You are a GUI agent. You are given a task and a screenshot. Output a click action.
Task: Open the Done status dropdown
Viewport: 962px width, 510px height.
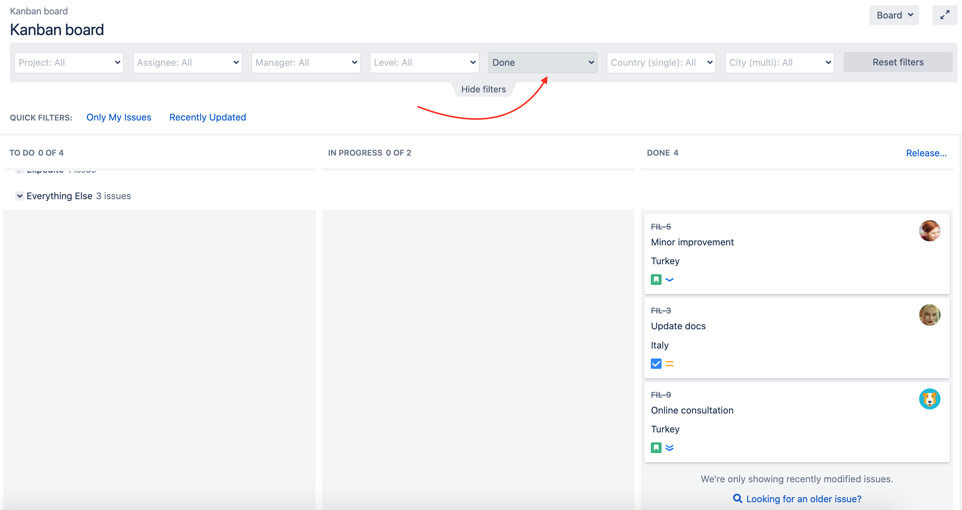coord(542,62)
